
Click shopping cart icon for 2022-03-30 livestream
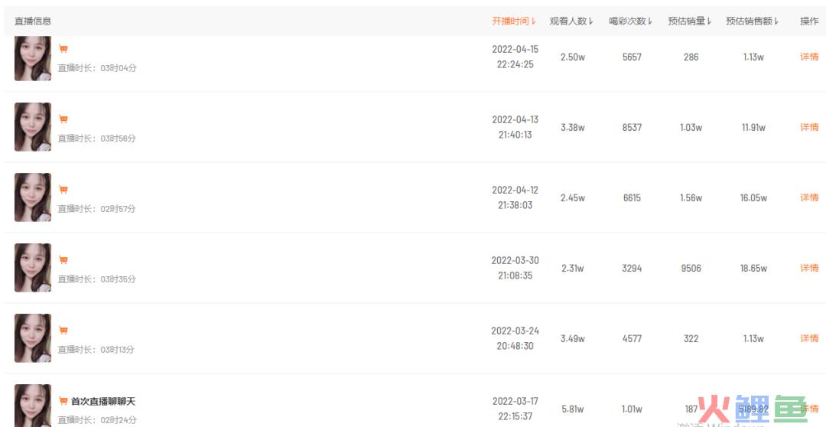(x=63, y=260)
